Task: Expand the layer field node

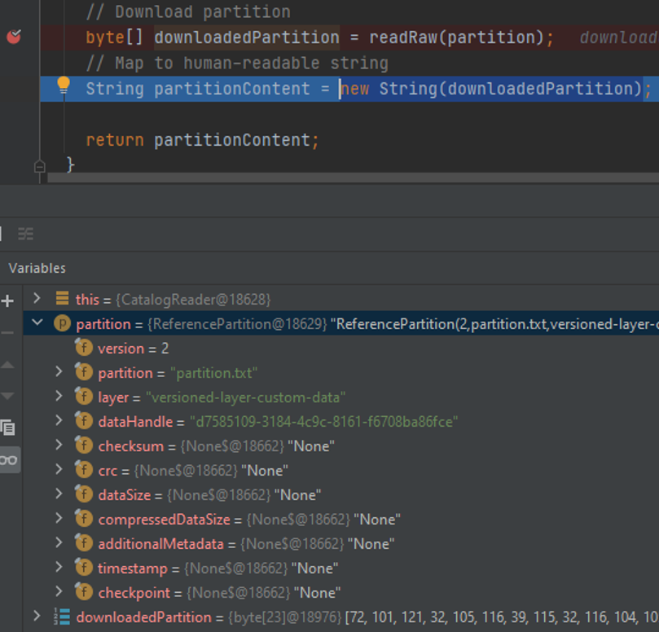Action: tap(59, 397)
